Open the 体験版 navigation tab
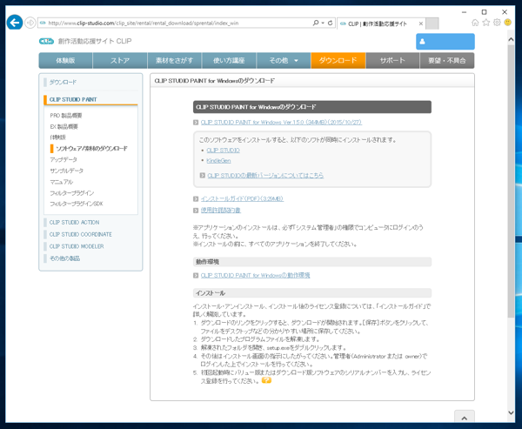This screenshot has width=522, height=429. coord(65,61)
